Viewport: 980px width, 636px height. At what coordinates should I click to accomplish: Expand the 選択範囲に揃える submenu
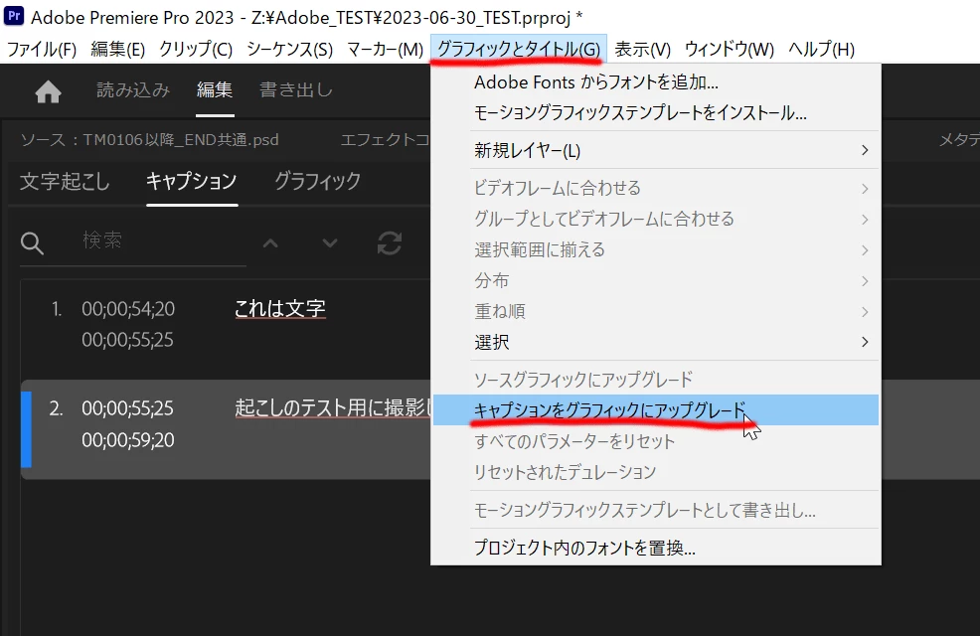click(656, 249)
